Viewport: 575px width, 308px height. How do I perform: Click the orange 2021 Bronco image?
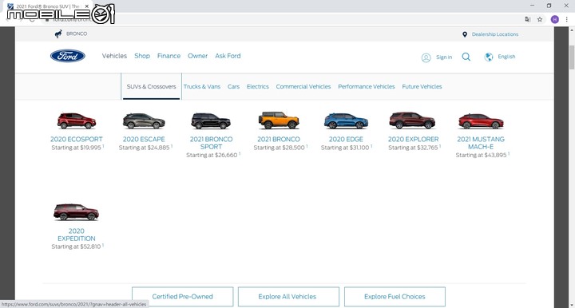click(279, 120)
